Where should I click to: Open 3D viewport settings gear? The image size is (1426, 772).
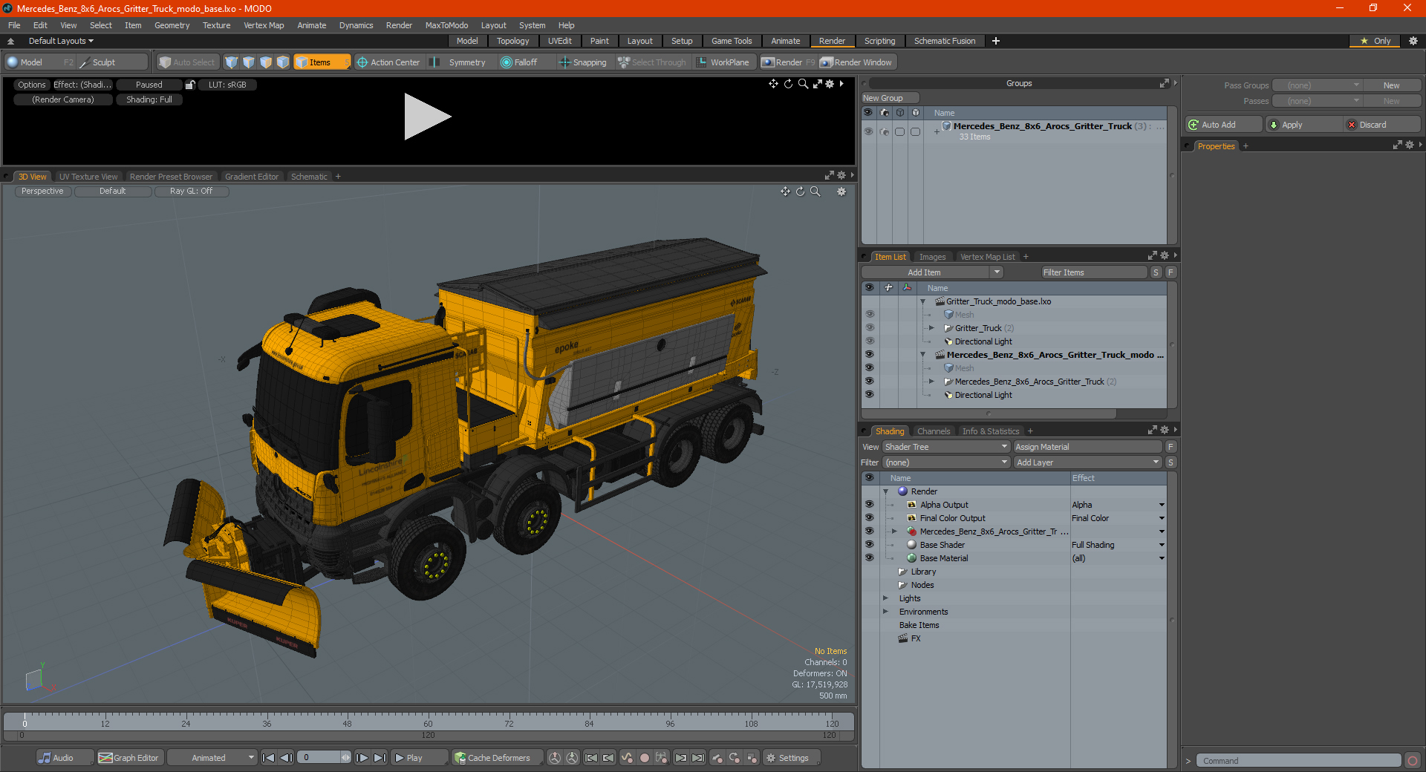[x=841, y=192]
